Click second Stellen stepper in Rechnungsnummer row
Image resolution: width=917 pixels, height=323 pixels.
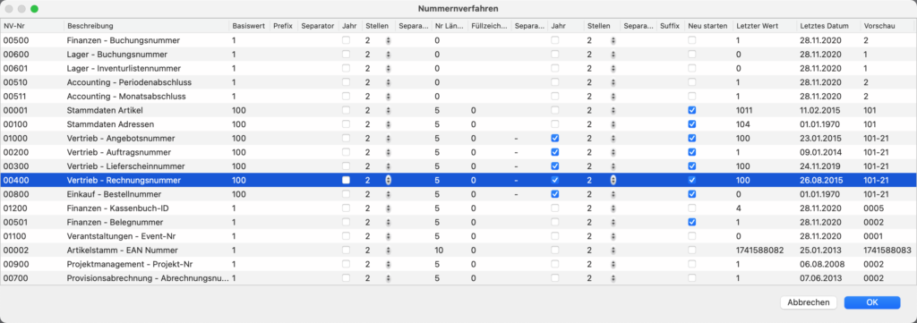click(x=613, y=181)
